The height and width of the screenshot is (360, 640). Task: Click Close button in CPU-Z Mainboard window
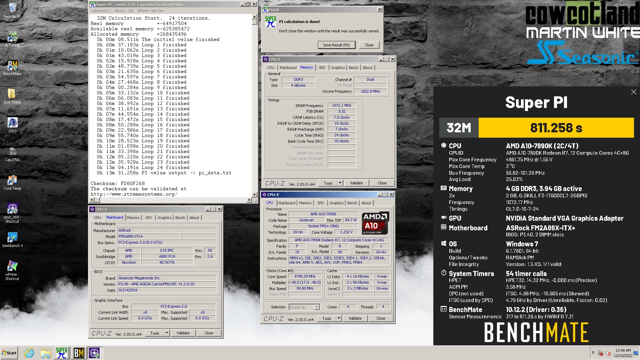(x=209, y=333)
